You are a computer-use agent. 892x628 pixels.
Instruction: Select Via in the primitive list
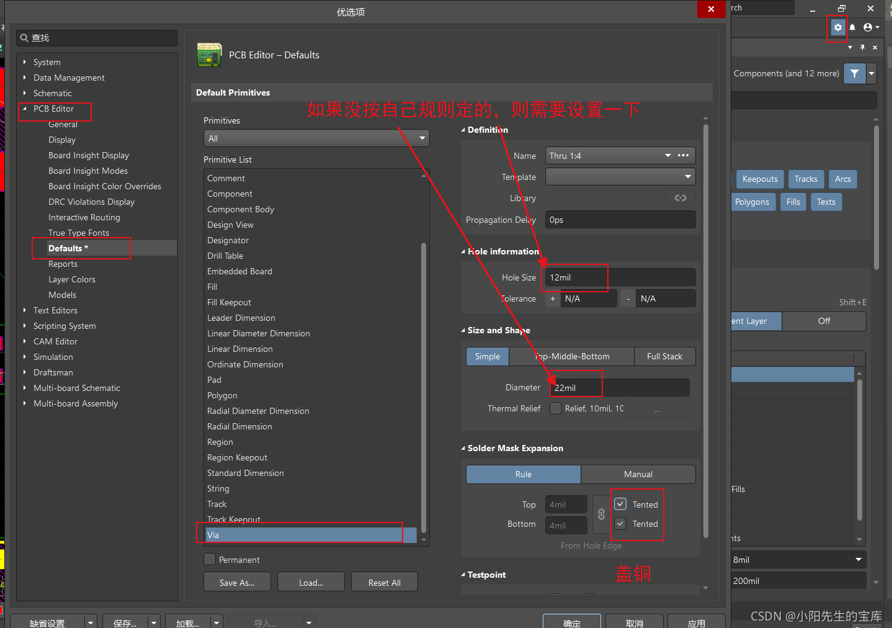point(311,535)
